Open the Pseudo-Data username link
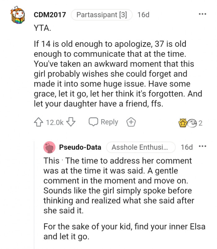 tap(80, 147)
